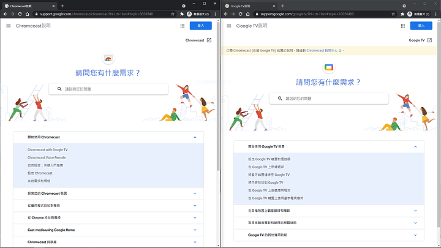Viewport: 441px width, 248px height.
Task: Open 將藍牙裝置連線至 Google TV article
Action: click(269, 175)
